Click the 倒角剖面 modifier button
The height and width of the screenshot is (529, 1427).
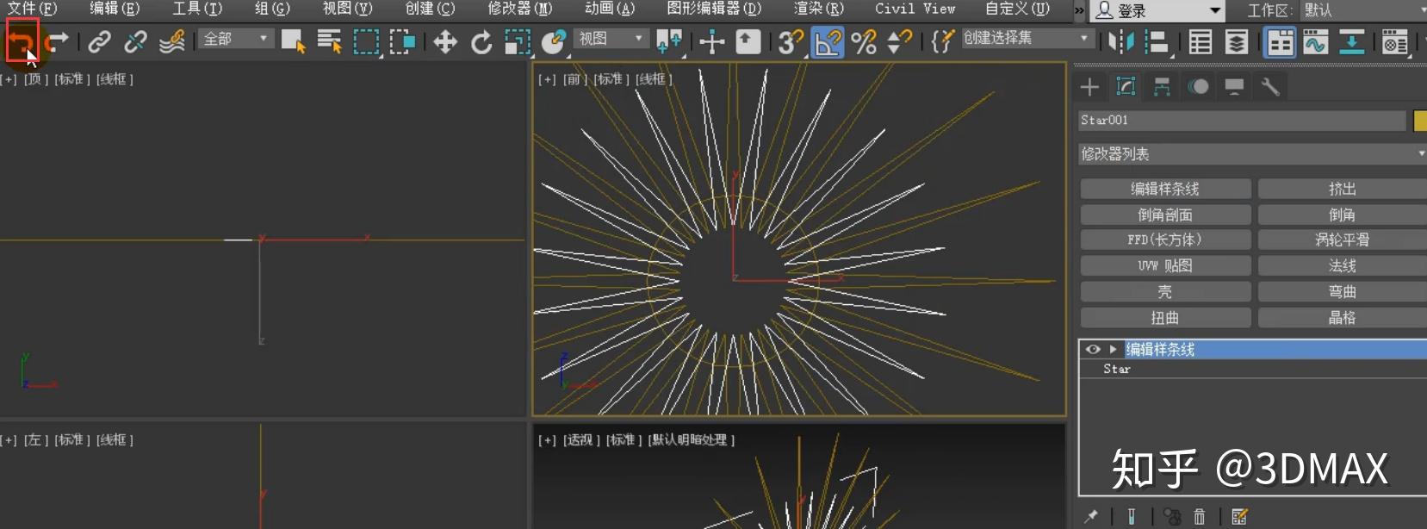tap(1165, 215)
